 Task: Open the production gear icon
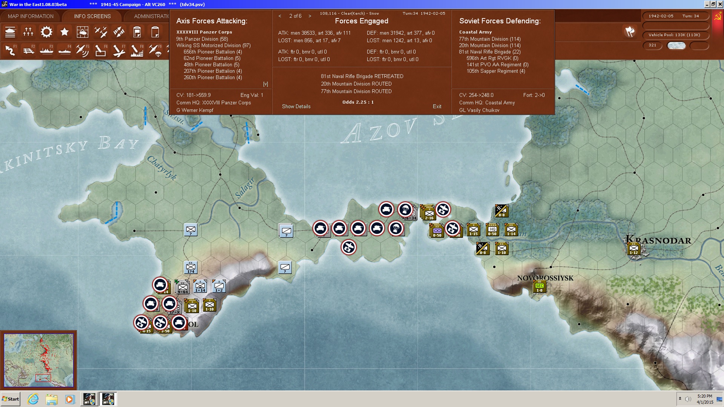[x=46, y=32]
